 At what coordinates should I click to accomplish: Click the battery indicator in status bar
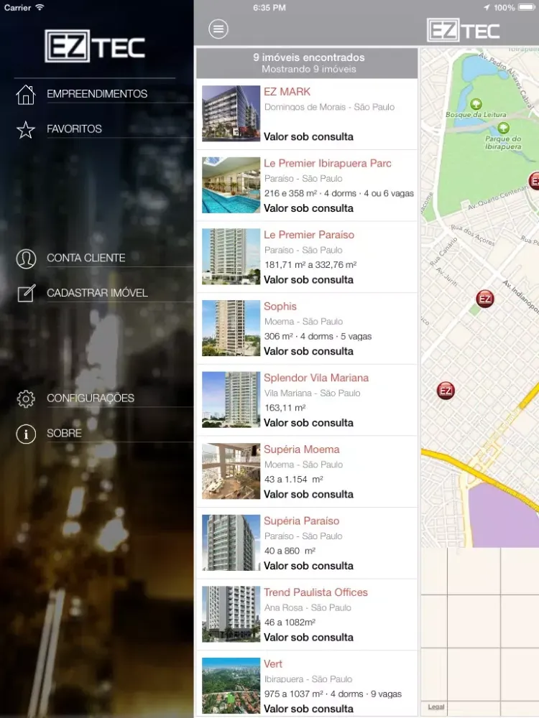526,7
